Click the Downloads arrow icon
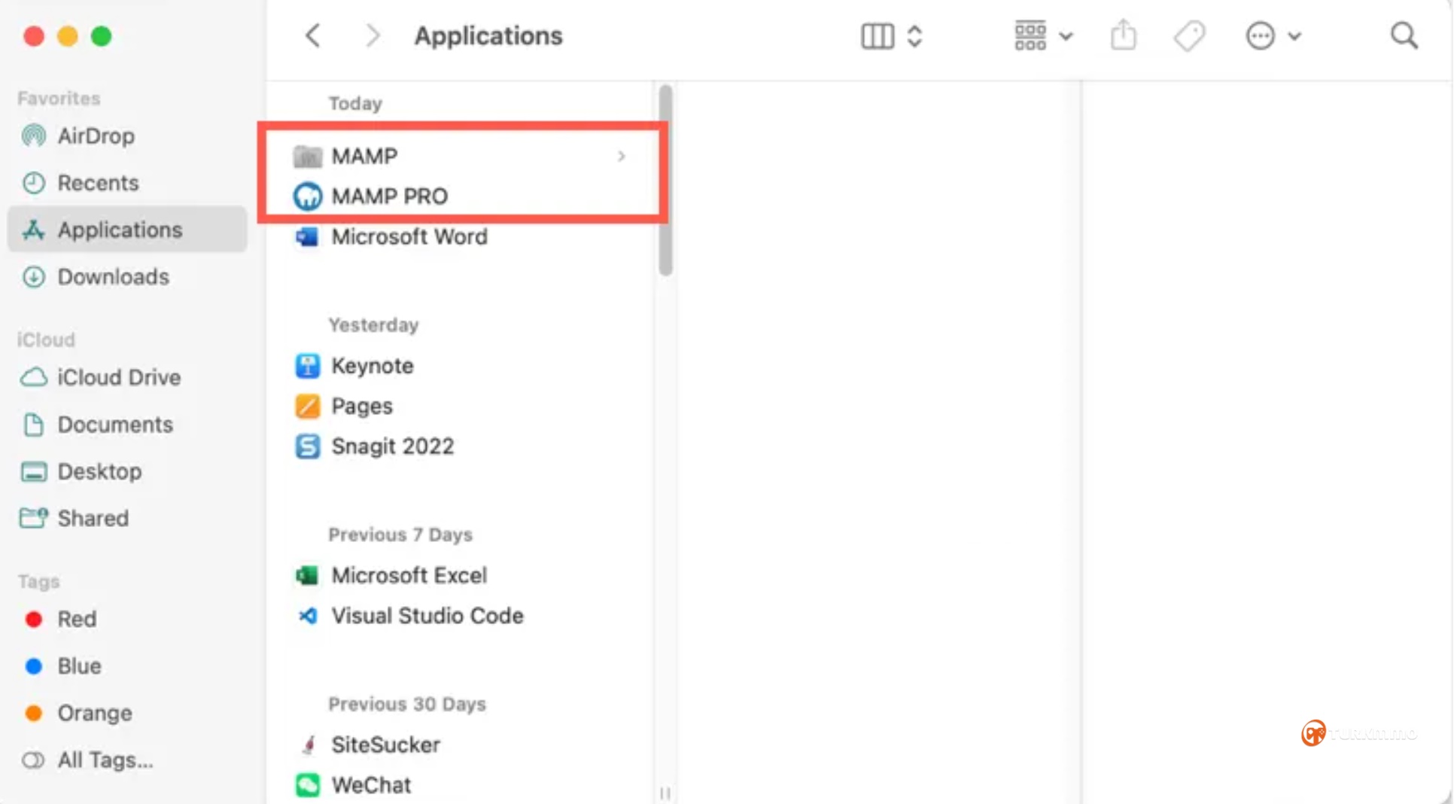This screenshot has height=804, width=1454. (x=34, y=277)
